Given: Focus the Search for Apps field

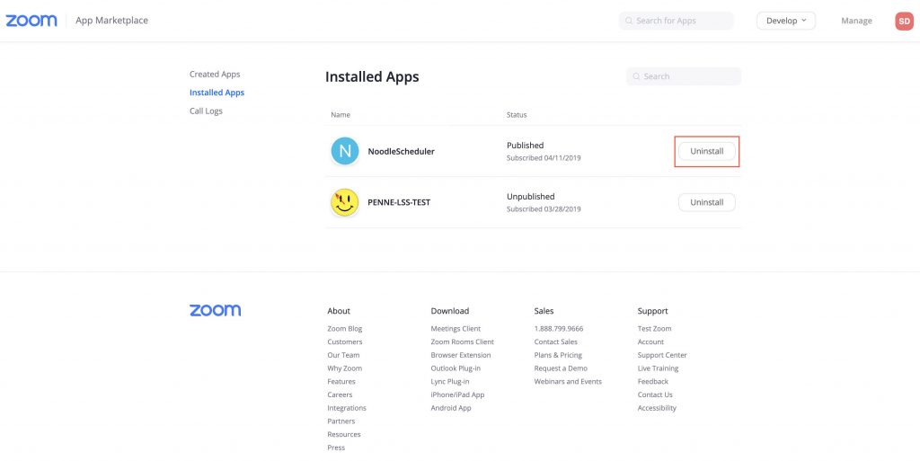Looking at the screenshot, I should point(676,21).
